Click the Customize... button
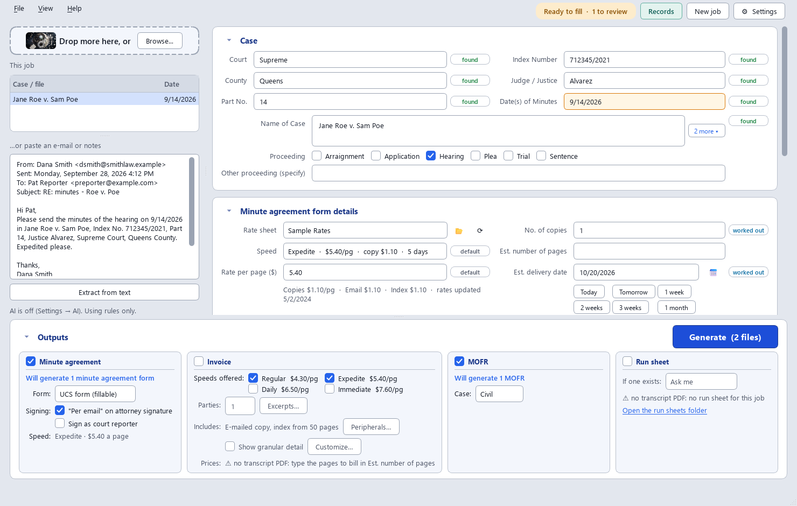 click(334, 447)
